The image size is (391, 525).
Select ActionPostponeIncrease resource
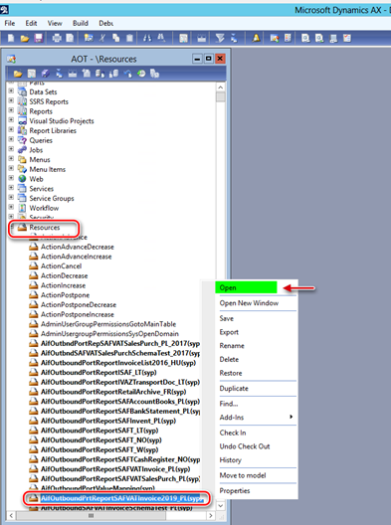pyautogui.click(x=77, y=314)
